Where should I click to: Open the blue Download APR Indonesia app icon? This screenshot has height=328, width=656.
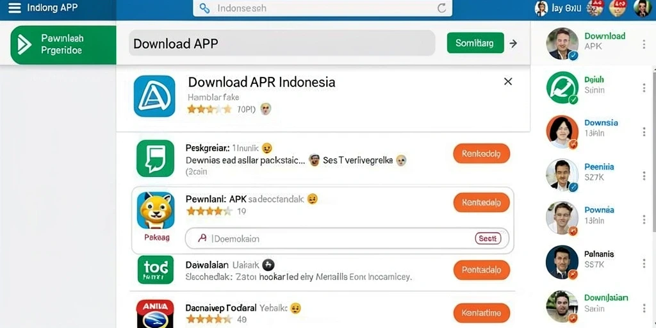tap(154, 96)
